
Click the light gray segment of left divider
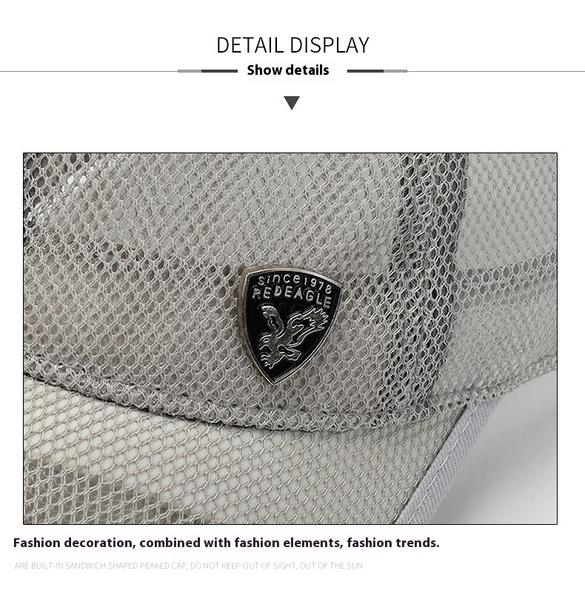190,71
